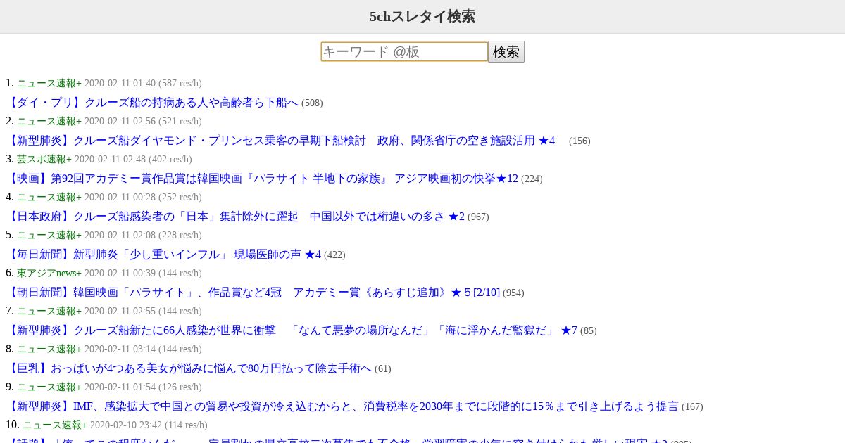Screen dimensions: 845x443
Task: Click reply count (422) after 毎日新聞 thread
Action: 334,255
